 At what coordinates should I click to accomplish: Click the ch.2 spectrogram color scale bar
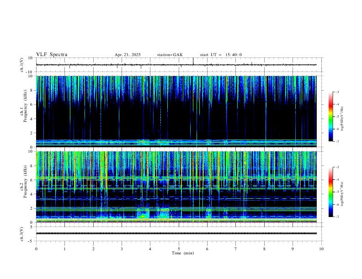coord(331,192)
